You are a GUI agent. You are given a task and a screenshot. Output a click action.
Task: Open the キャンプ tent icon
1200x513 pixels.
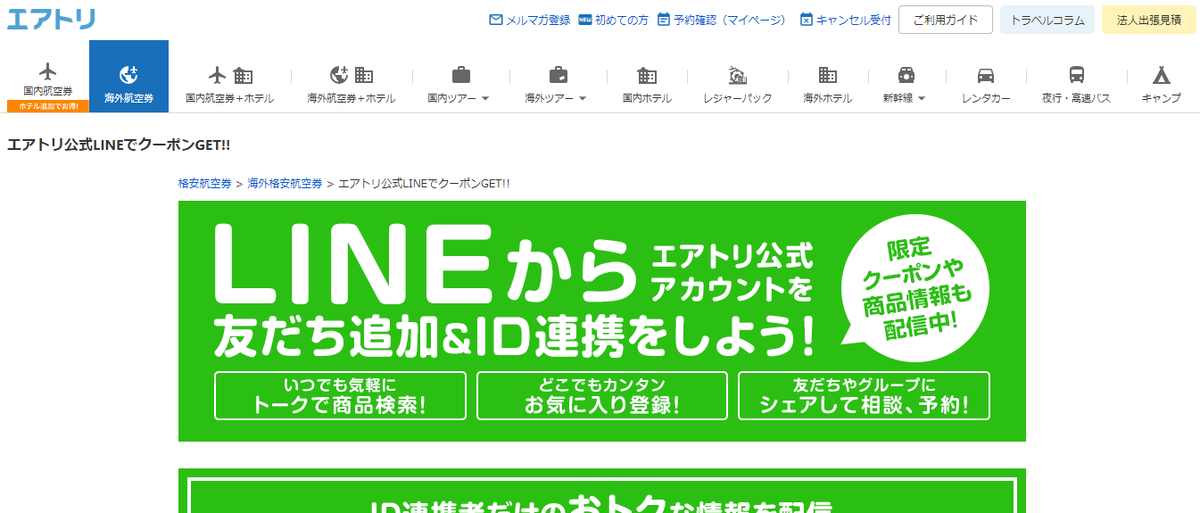pos(1161,76)
